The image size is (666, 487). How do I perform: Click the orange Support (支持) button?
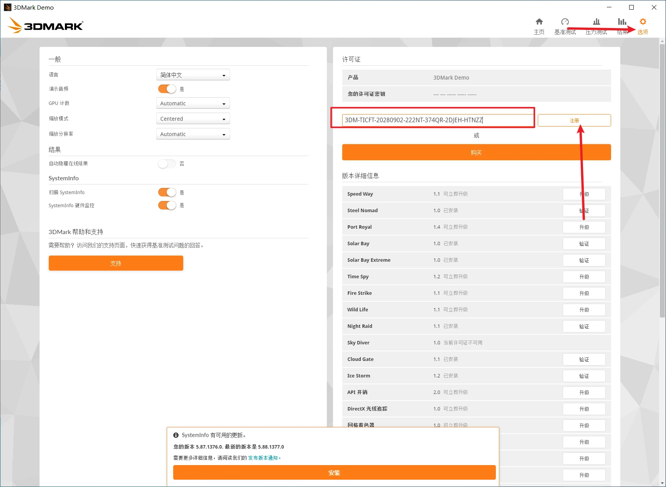(116, 263)
